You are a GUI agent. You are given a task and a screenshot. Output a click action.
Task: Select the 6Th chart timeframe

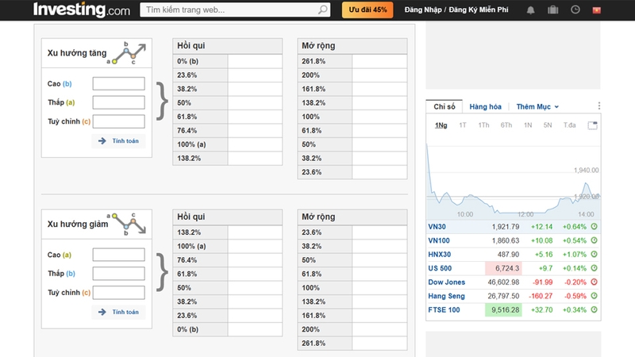coord(506,125)
